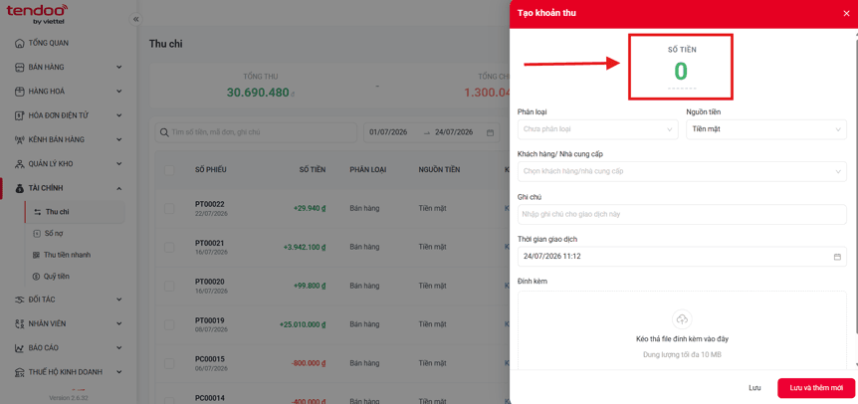The width and height of the screenshot is (858, 404).
Task: Open Khách hàng/ Nhà cung cấp dropdown
Action: tap(683, 172)
